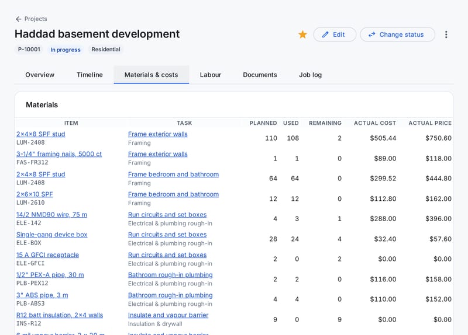
Task: Click the In progress status badge
Action: tap(66, 50)
